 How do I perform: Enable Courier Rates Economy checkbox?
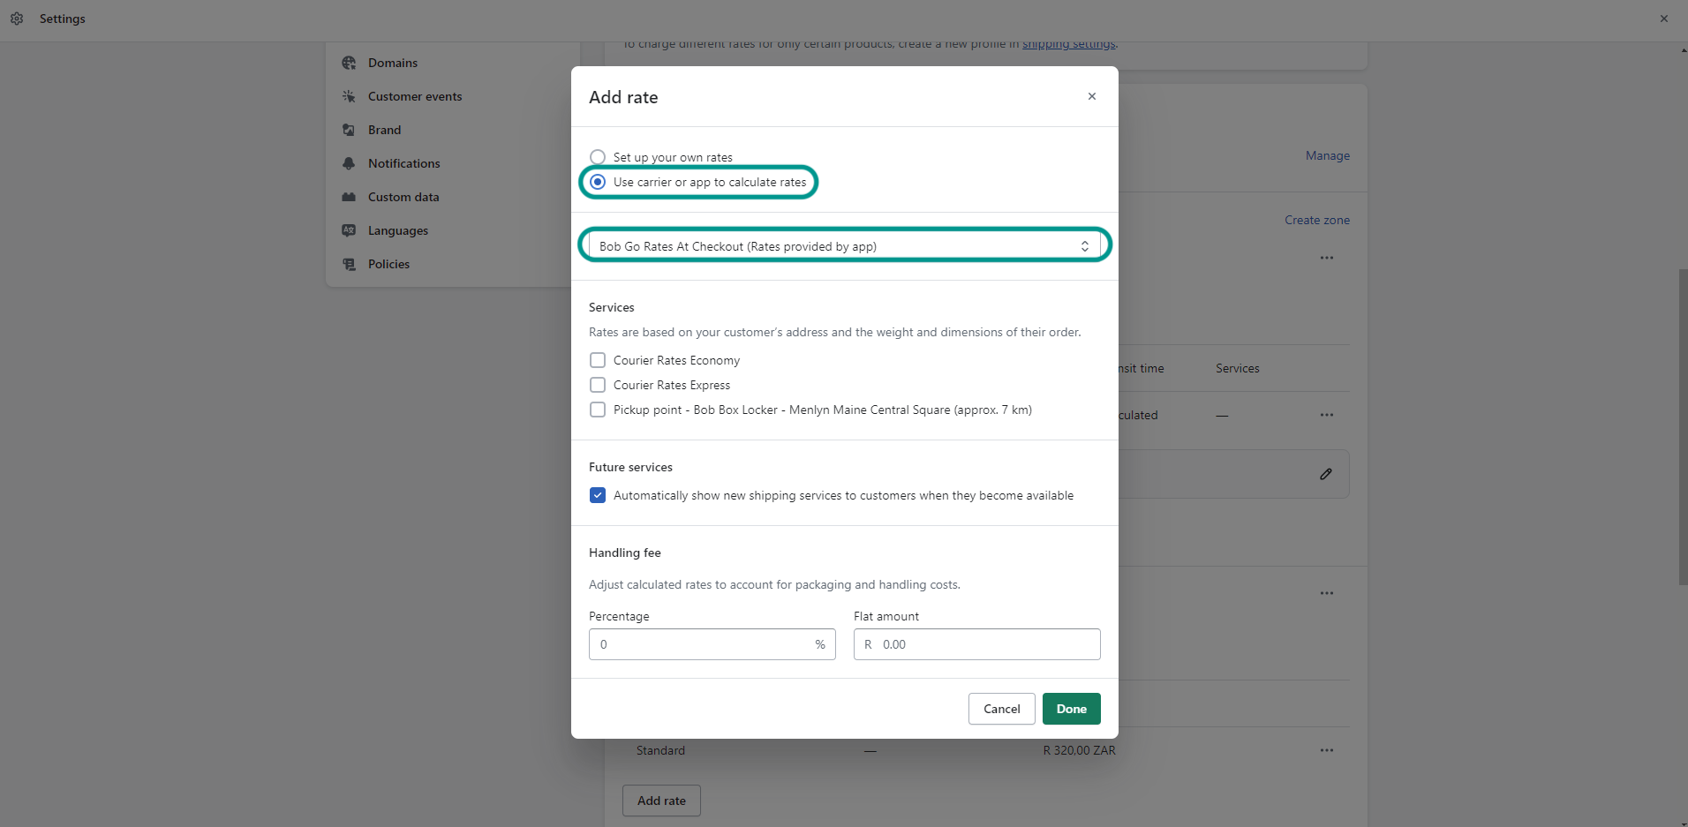598,360
